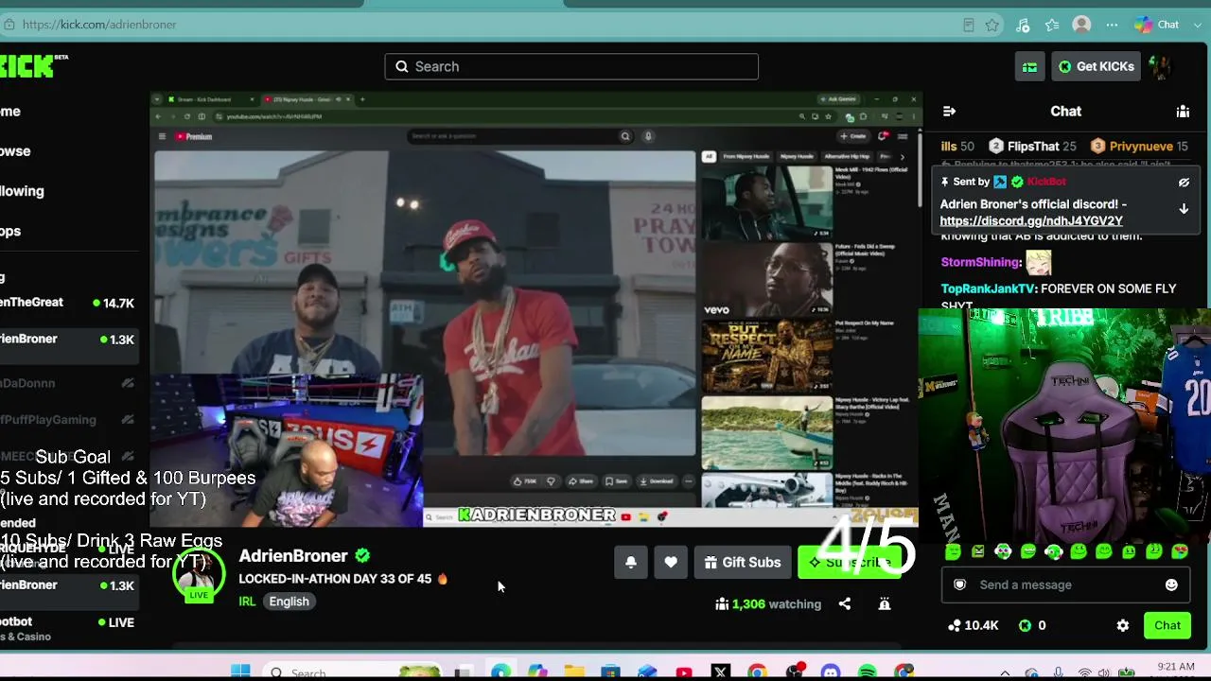This screenshot has width=1211, height=681.
Task: Open the gift box icon beside Get KICKs
Action: coord(1029,66)
